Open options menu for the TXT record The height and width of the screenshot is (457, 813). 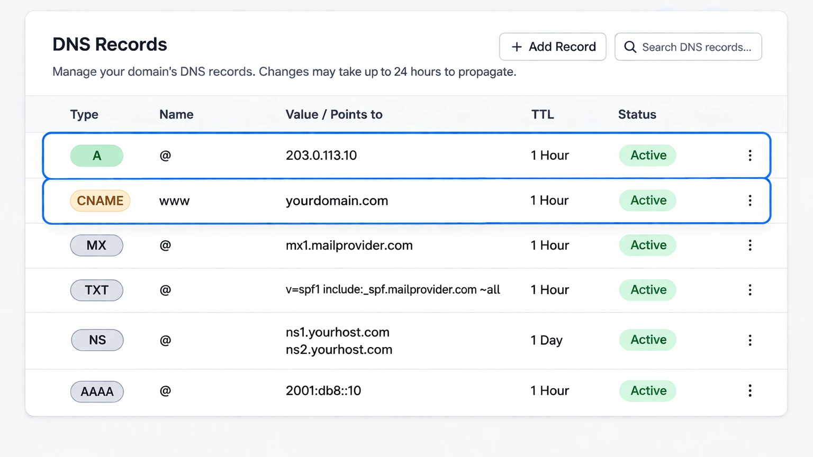(750, 290)
